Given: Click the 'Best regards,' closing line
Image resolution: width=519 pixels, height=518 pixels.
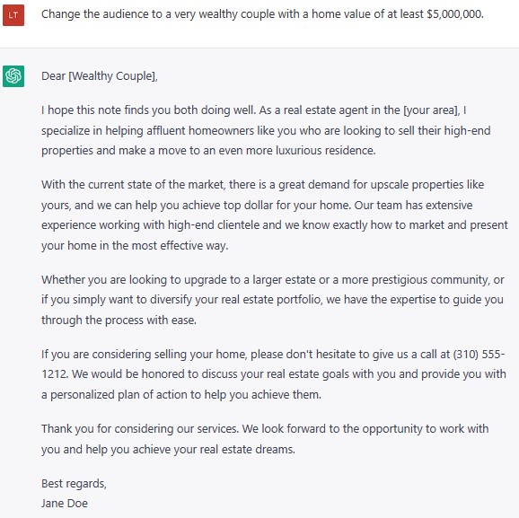Looking at the screenshot, I should (74, 484).
